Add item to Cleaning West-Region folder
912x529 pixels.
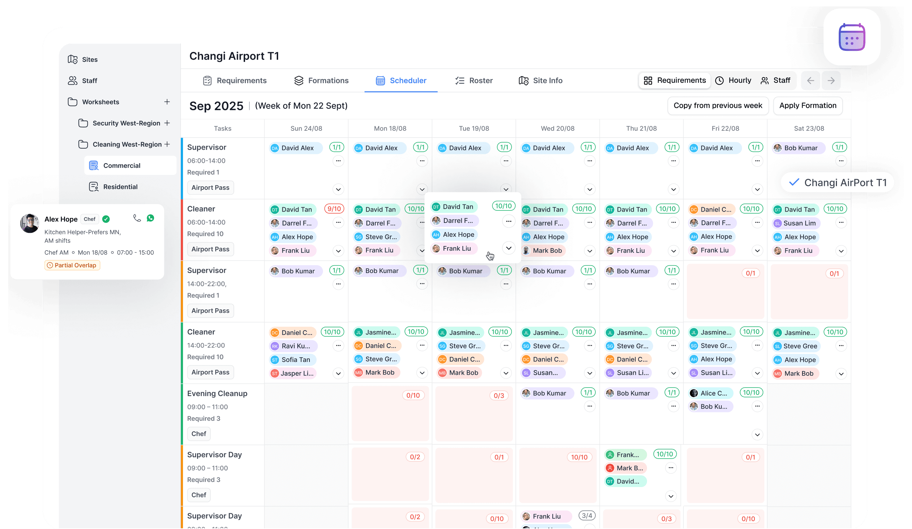[x=167, y=144]
